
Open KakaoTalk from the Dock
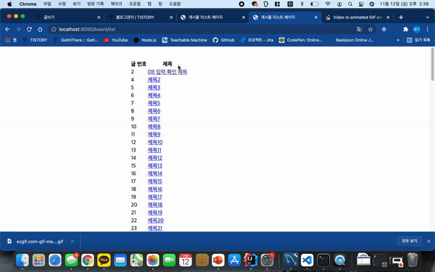point(104,260)
